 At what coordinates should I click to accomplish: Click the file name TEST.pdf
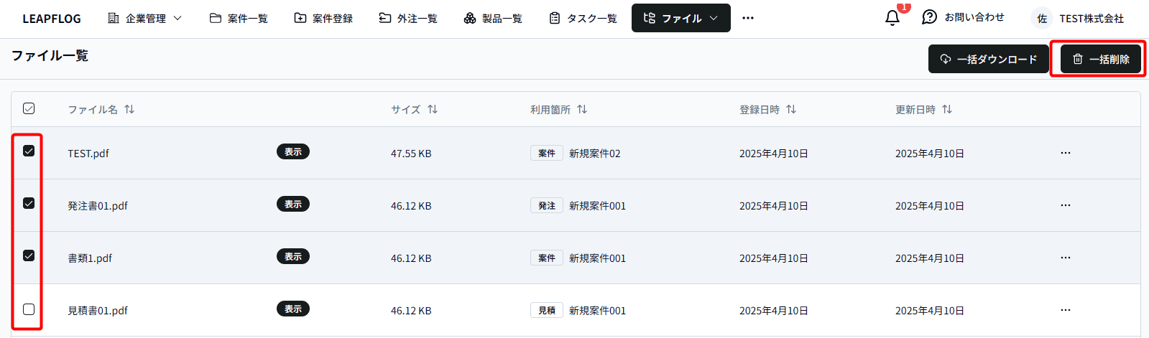88,154
